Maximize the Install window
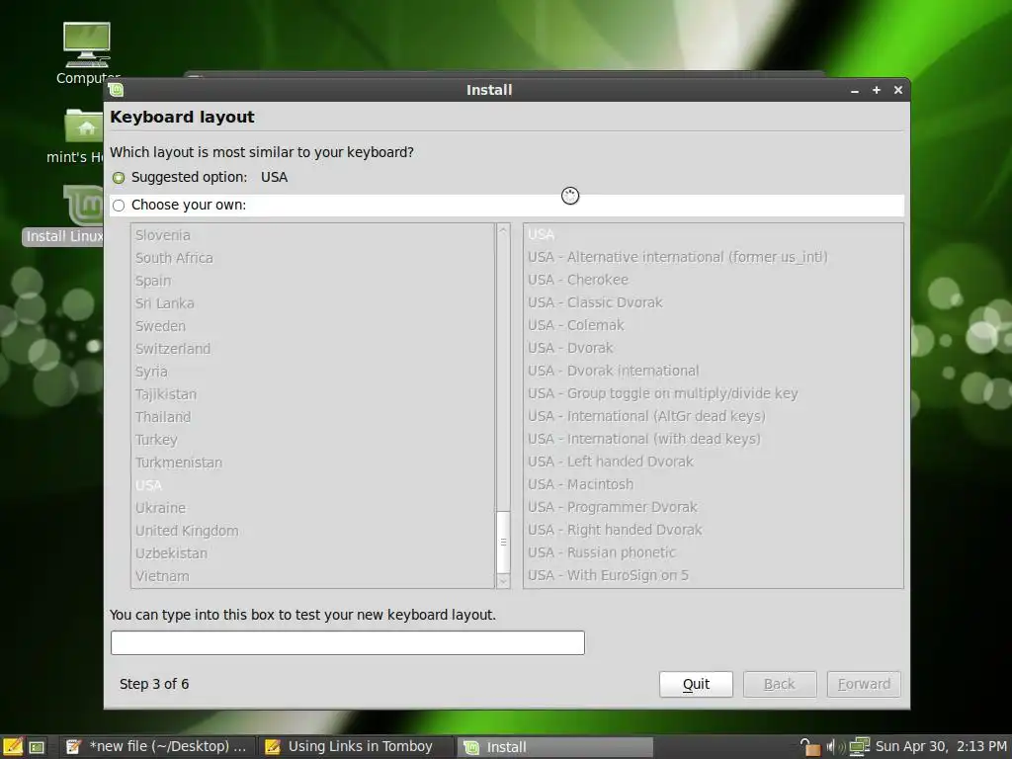 tap(877, 90)
